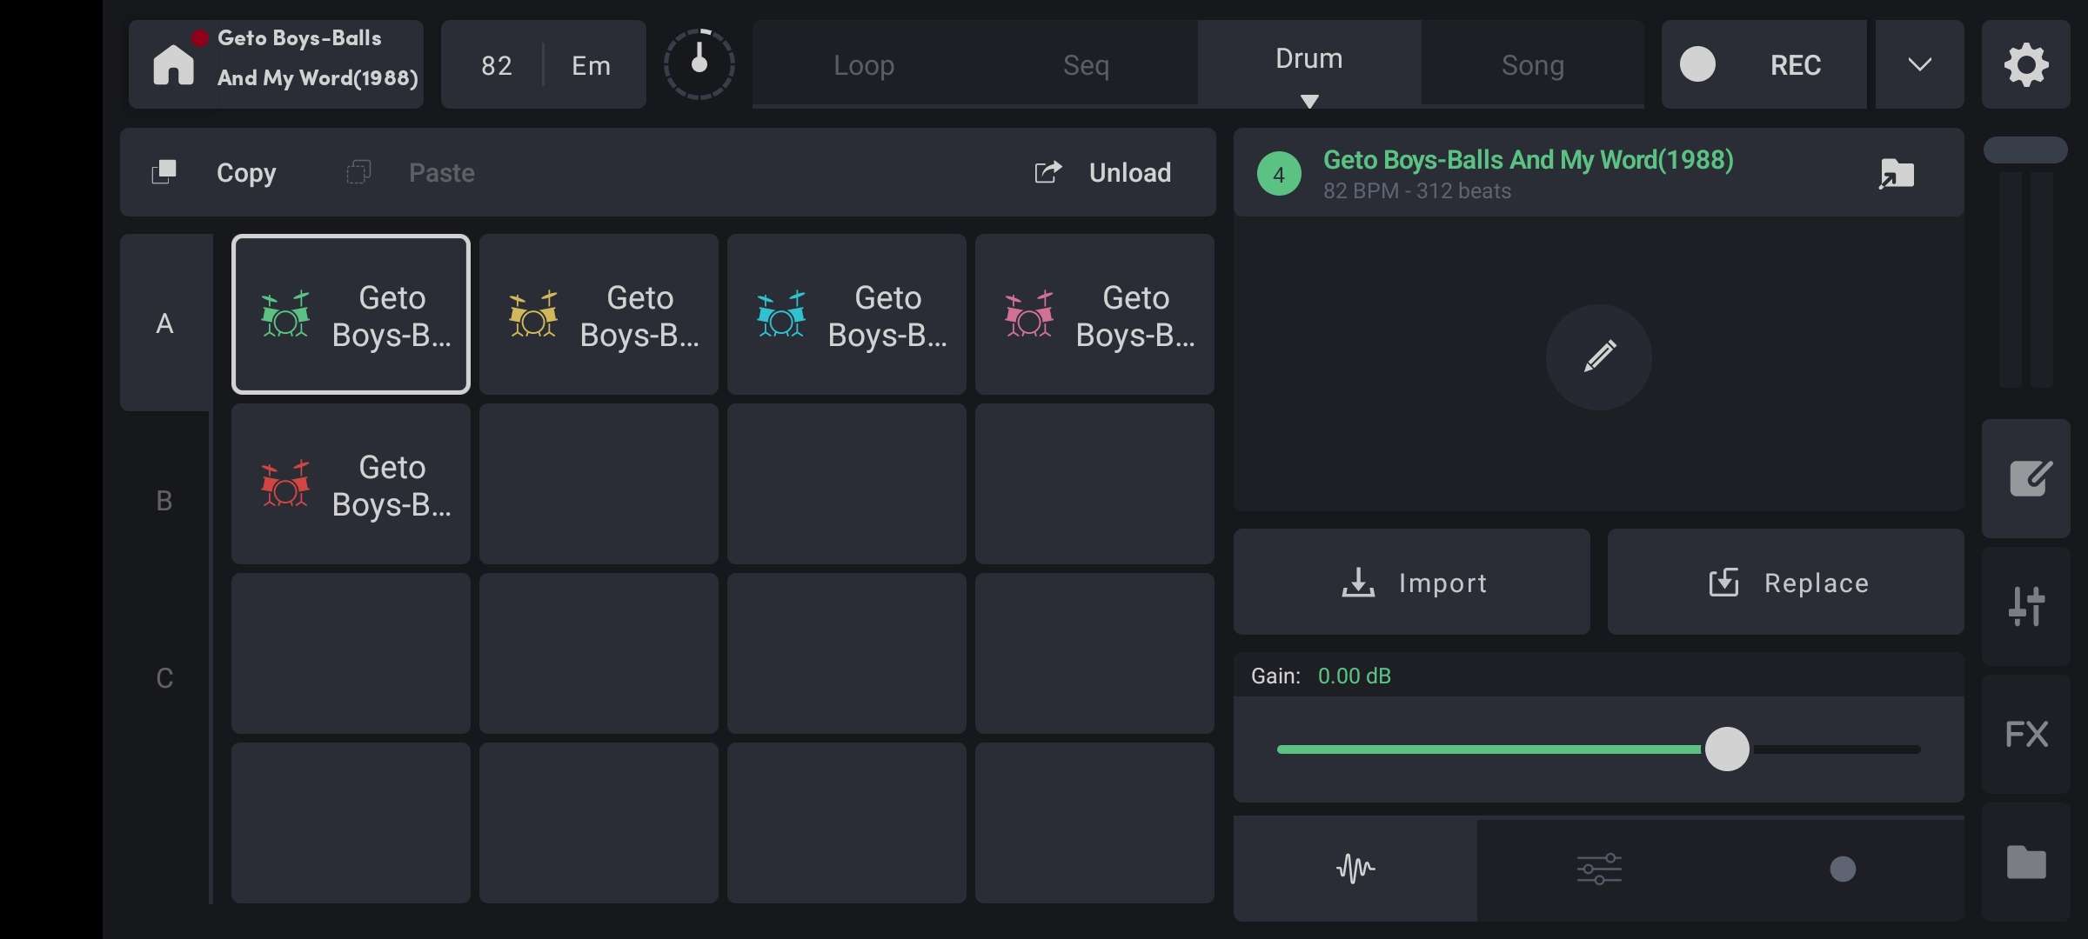Image resolution: width=2088 pixels, height=939 pixels.
Task: Click the green number 4 badge
Action: [1279, 174]
